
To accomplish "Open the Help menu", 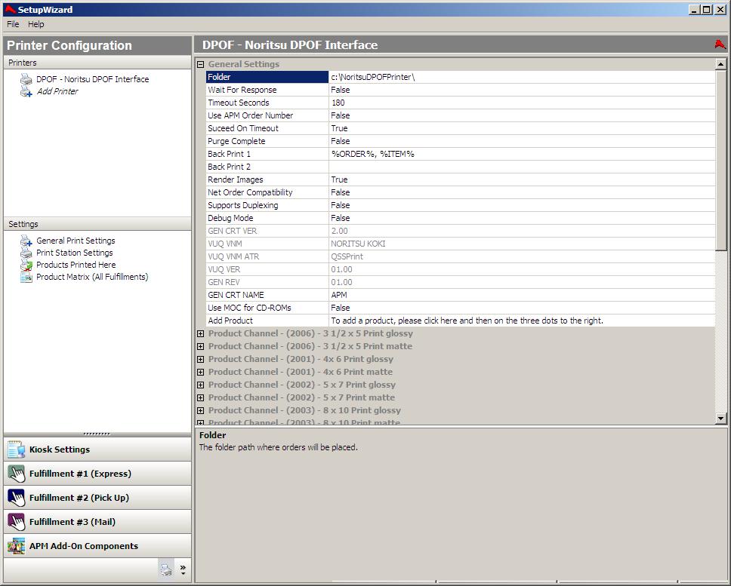I will tap(36, 24).
